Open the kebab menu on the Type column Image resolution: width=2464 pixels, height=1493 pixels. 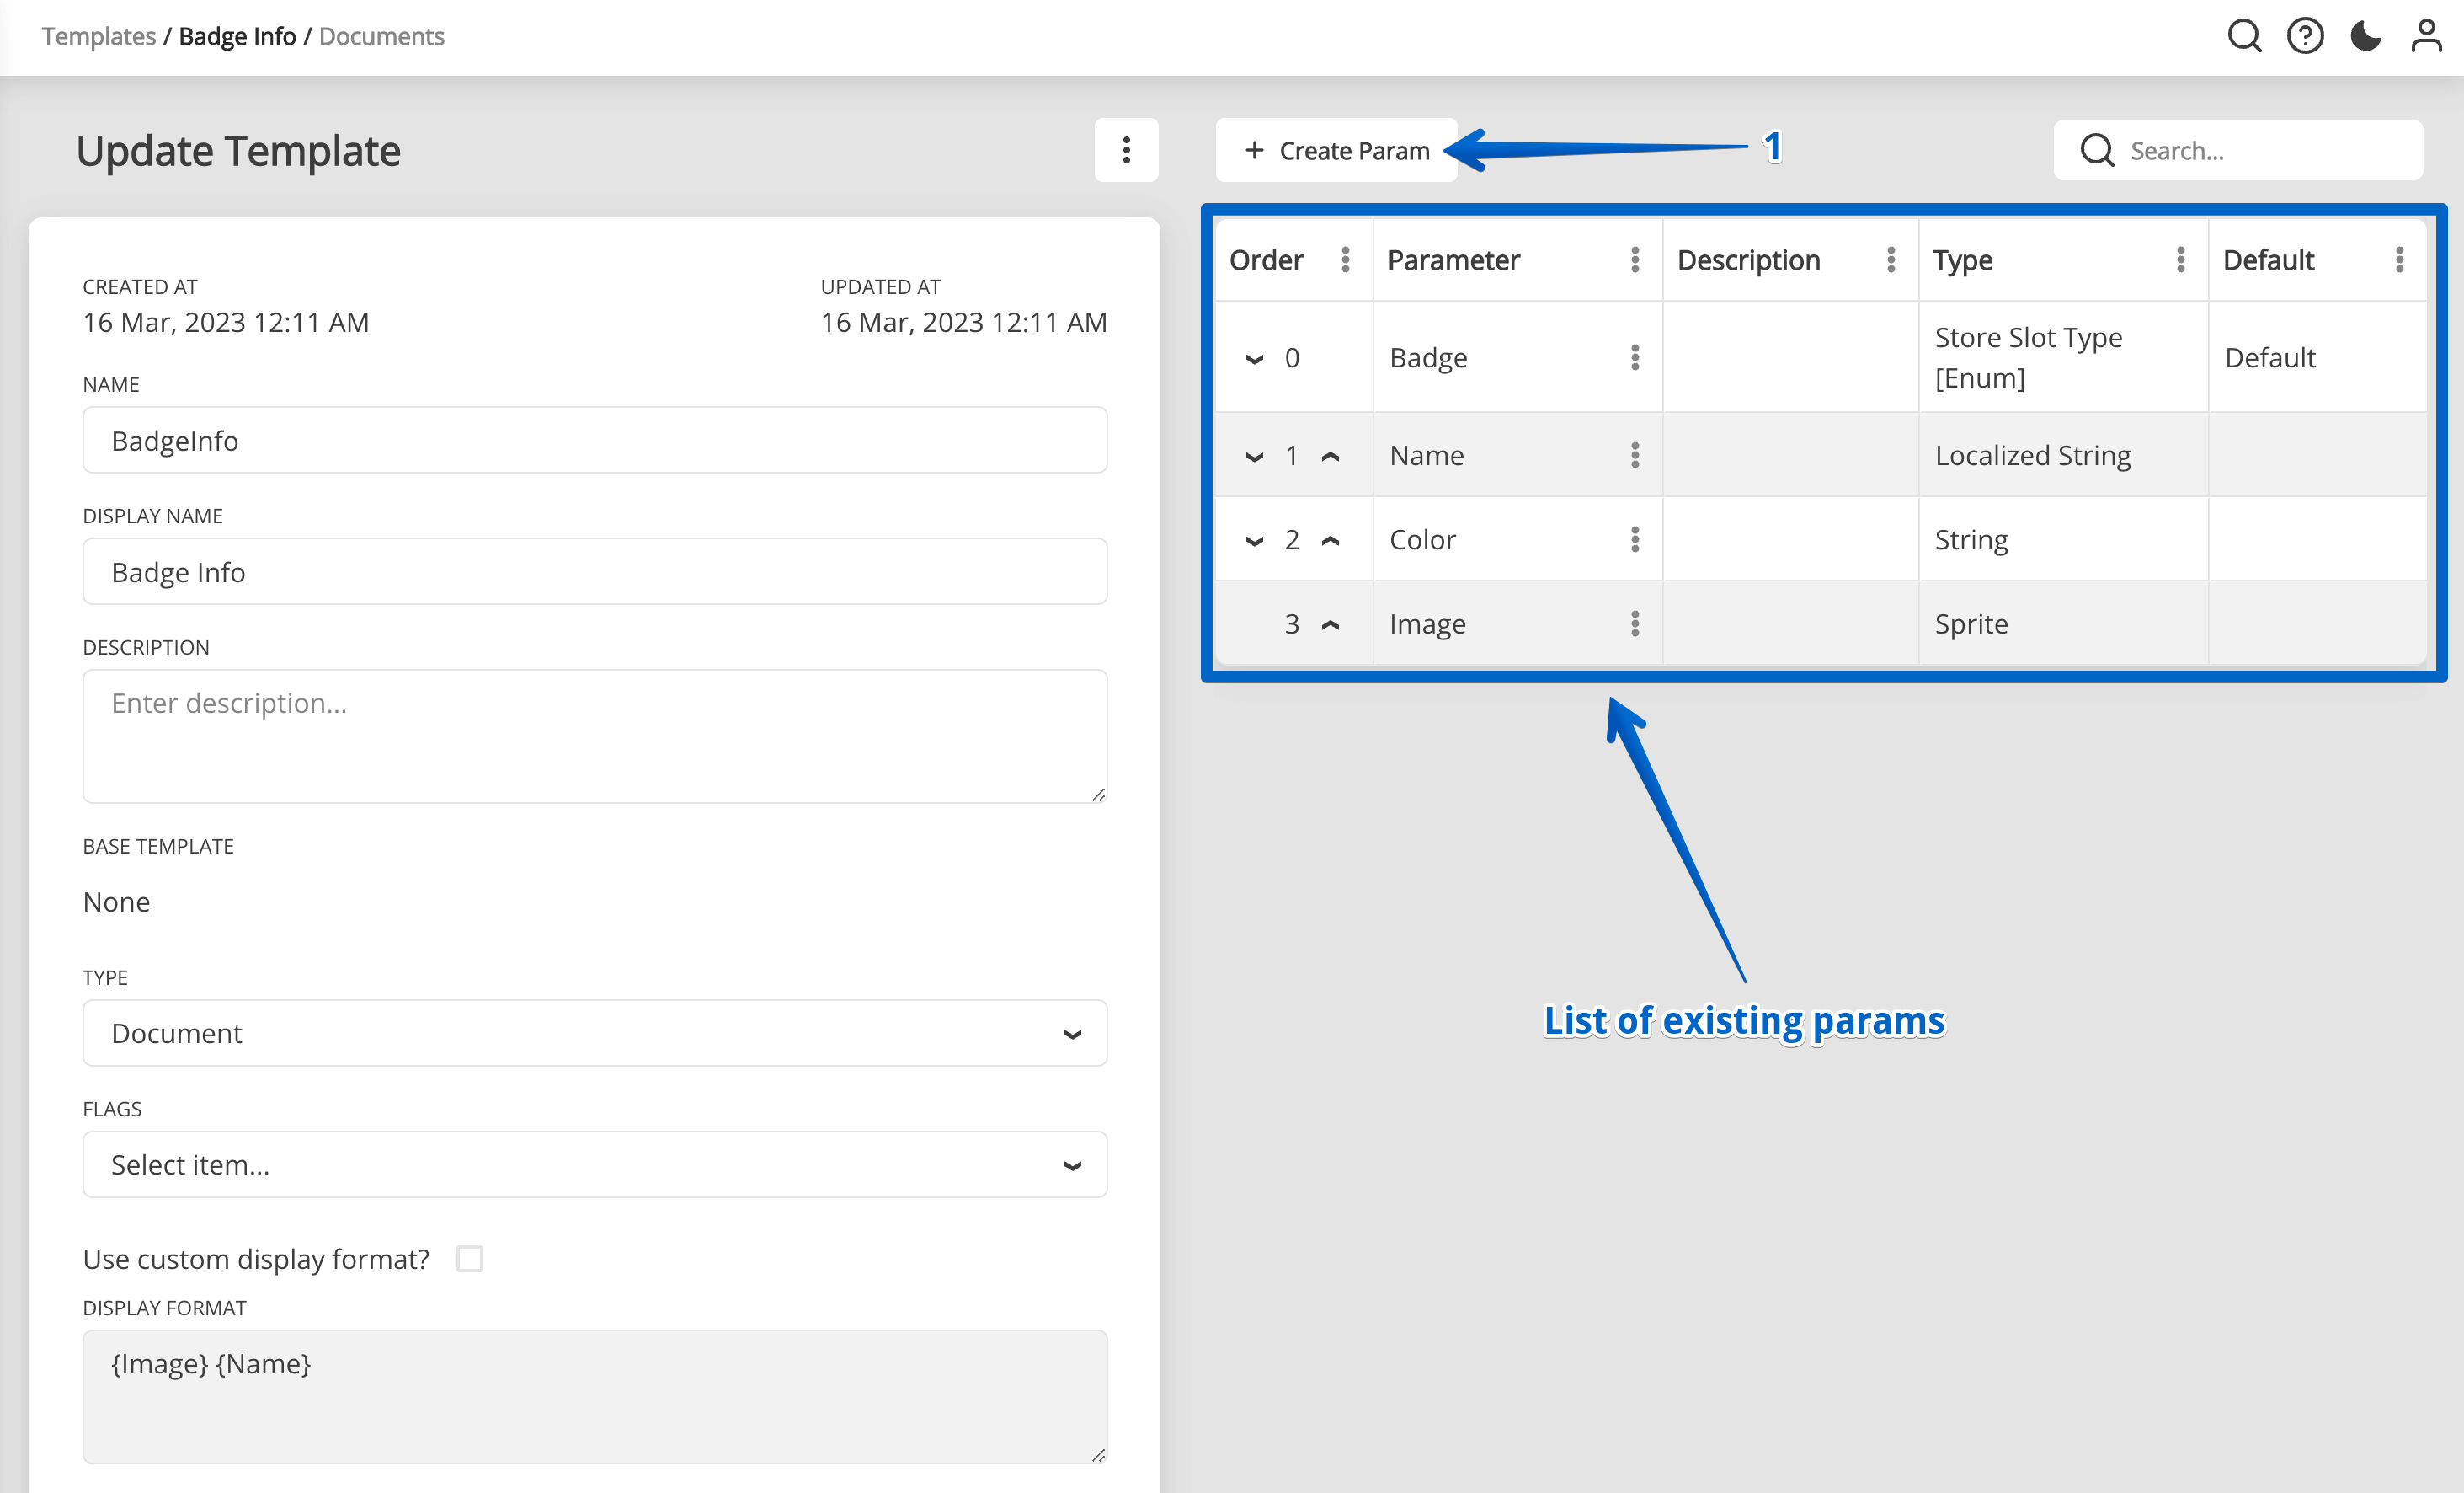(2181, 260)
